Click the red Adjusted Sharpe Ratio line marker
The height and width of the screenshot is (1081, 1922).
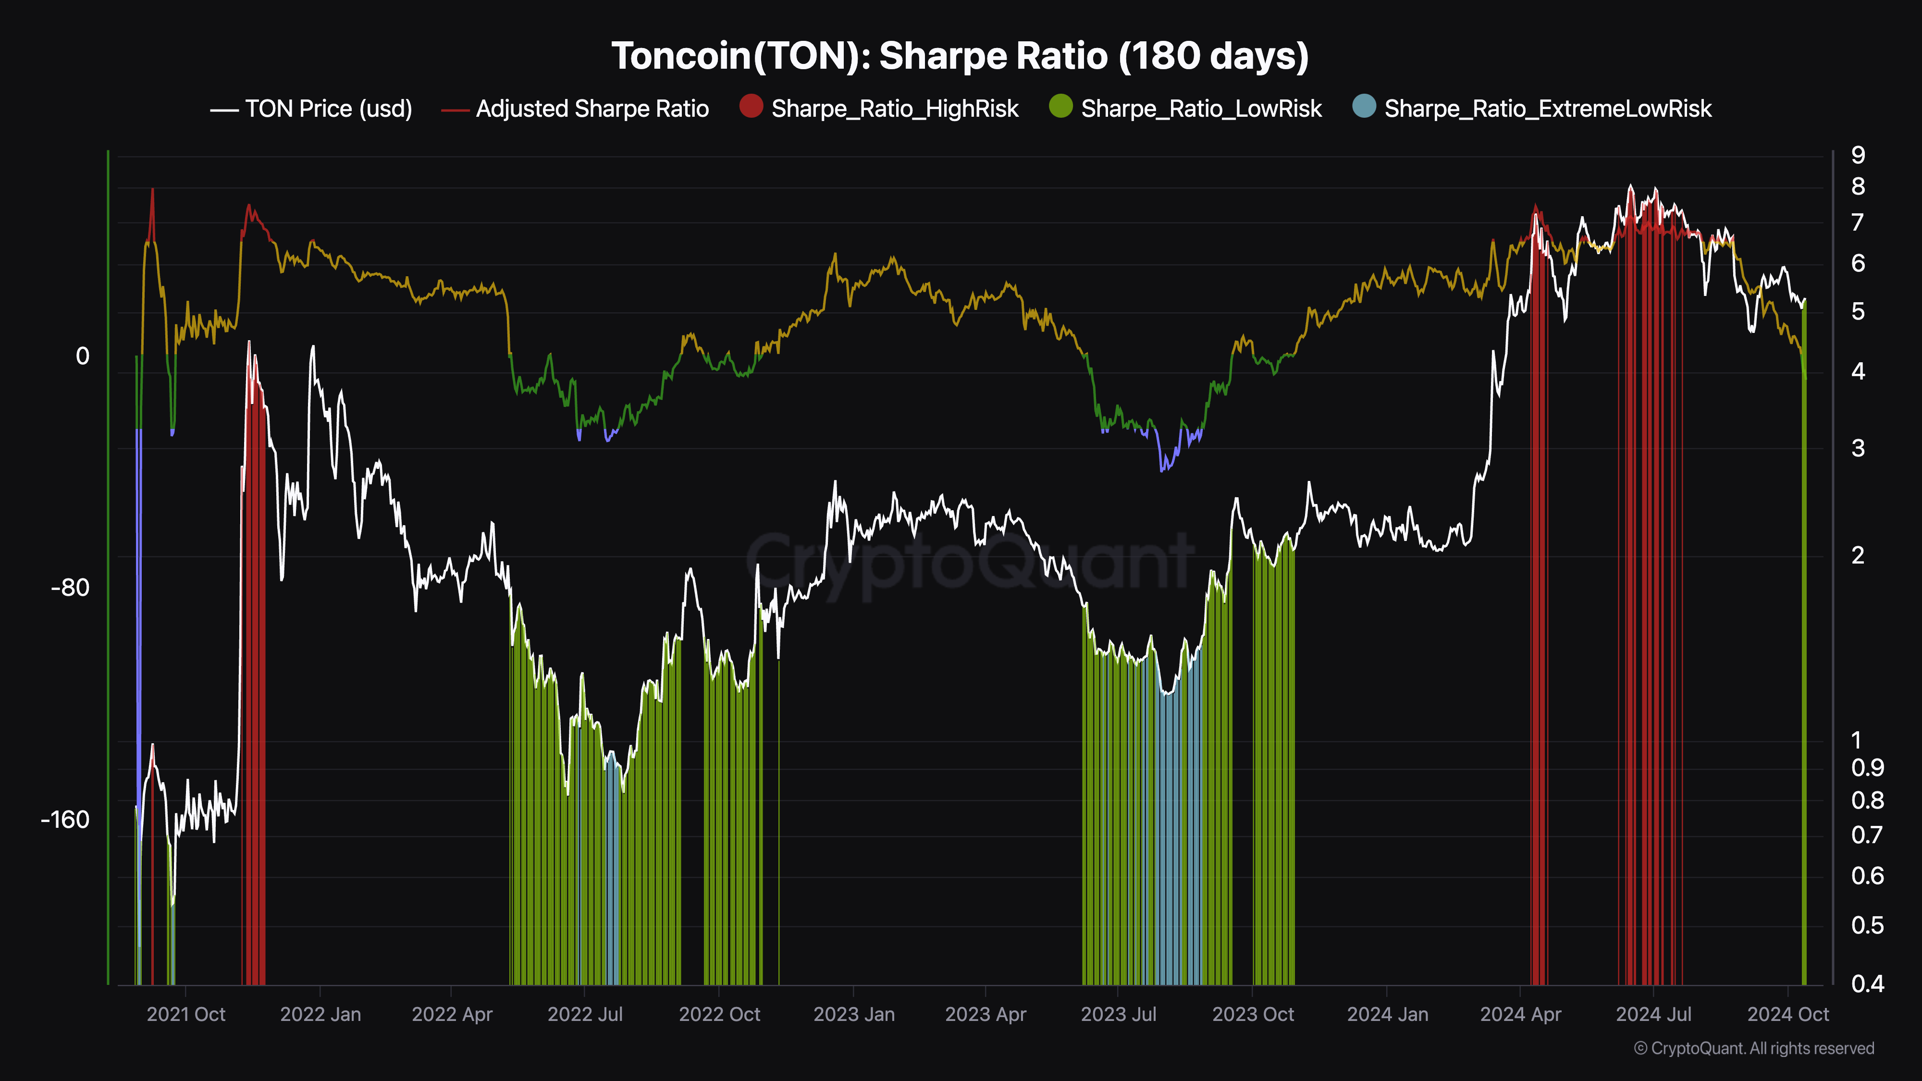pos(455,111)
